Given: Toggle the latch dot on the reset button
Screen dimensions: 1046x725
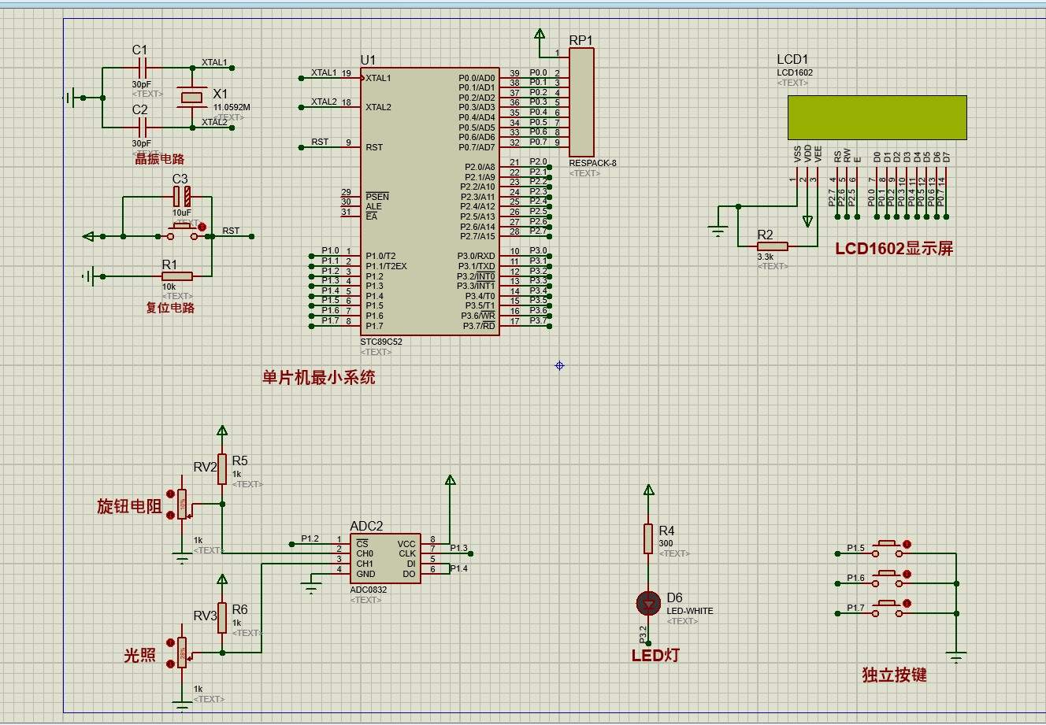Looking at the screenshot, I should pyautogui.click(x=202, y=227).
